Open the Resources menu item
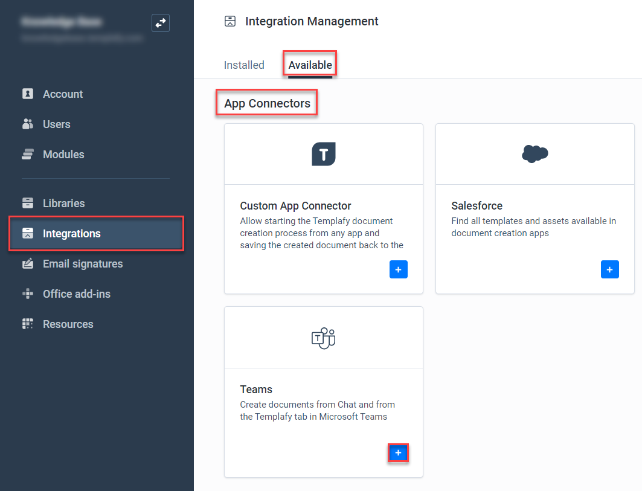Screen dimensions: 642x491 click(68, 324)
